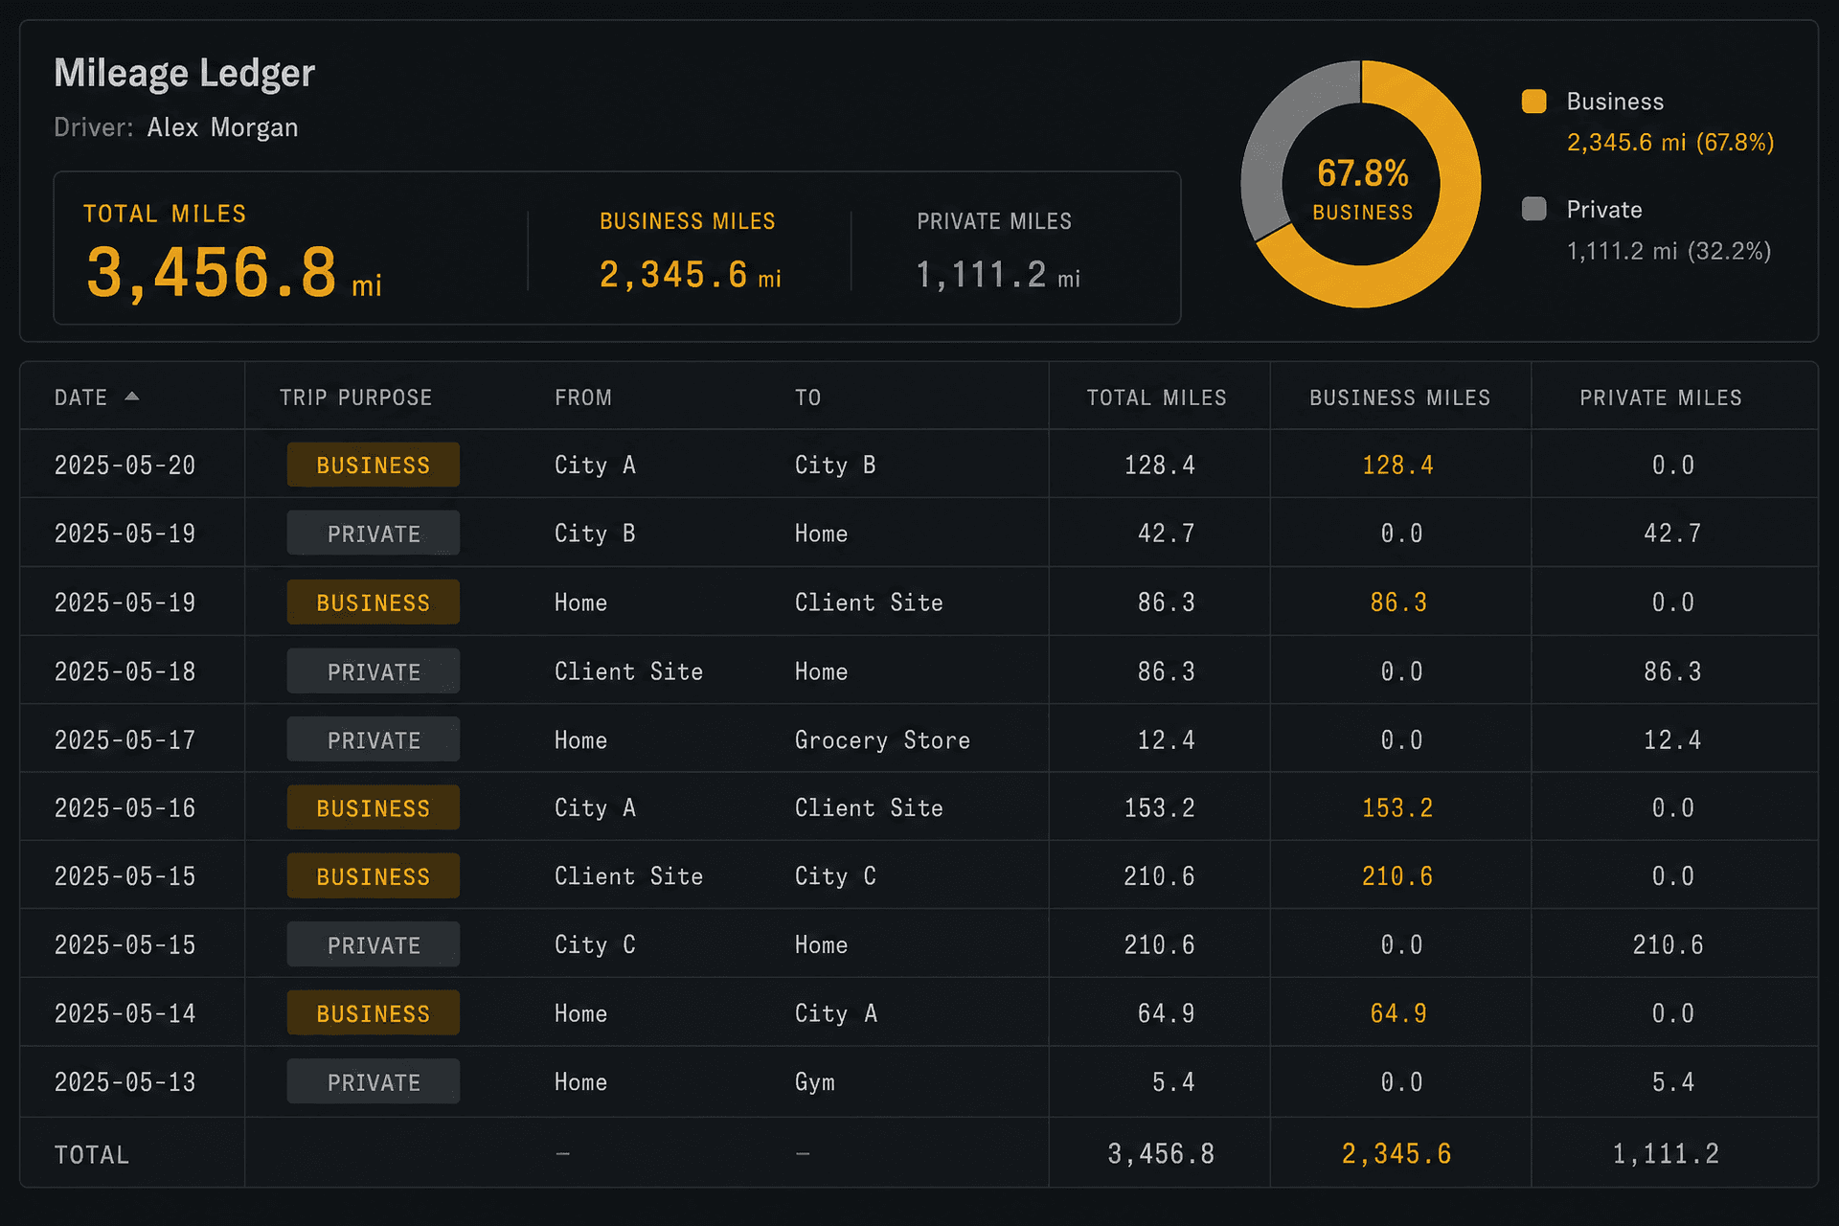Click PRIVATE tag on City C to Home row
This screenshot has height=1226, width=1839.
coord(374,944)
